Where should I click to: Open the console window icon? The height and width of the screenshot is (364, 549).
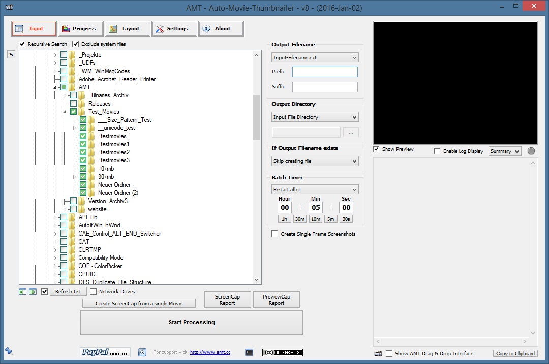pos(249,352)
